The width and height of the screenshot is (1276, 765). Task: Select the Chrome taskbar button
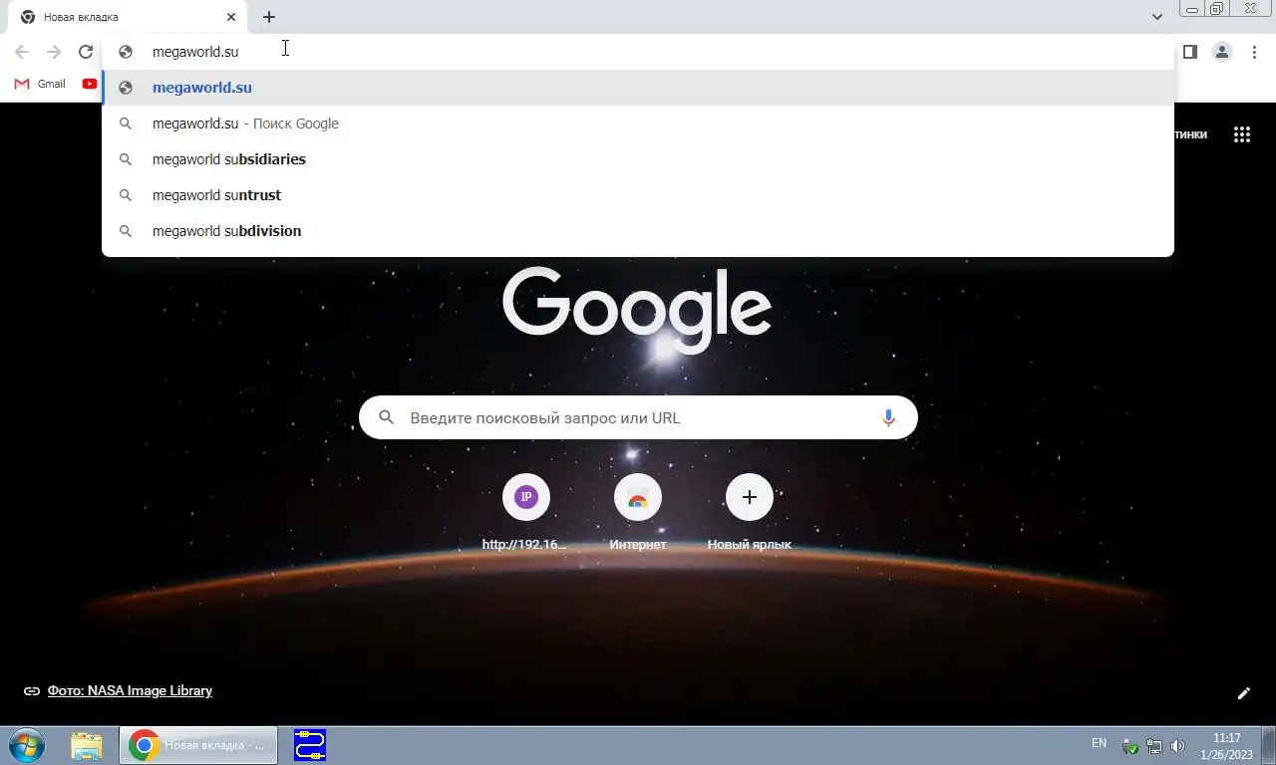(198, 745)
